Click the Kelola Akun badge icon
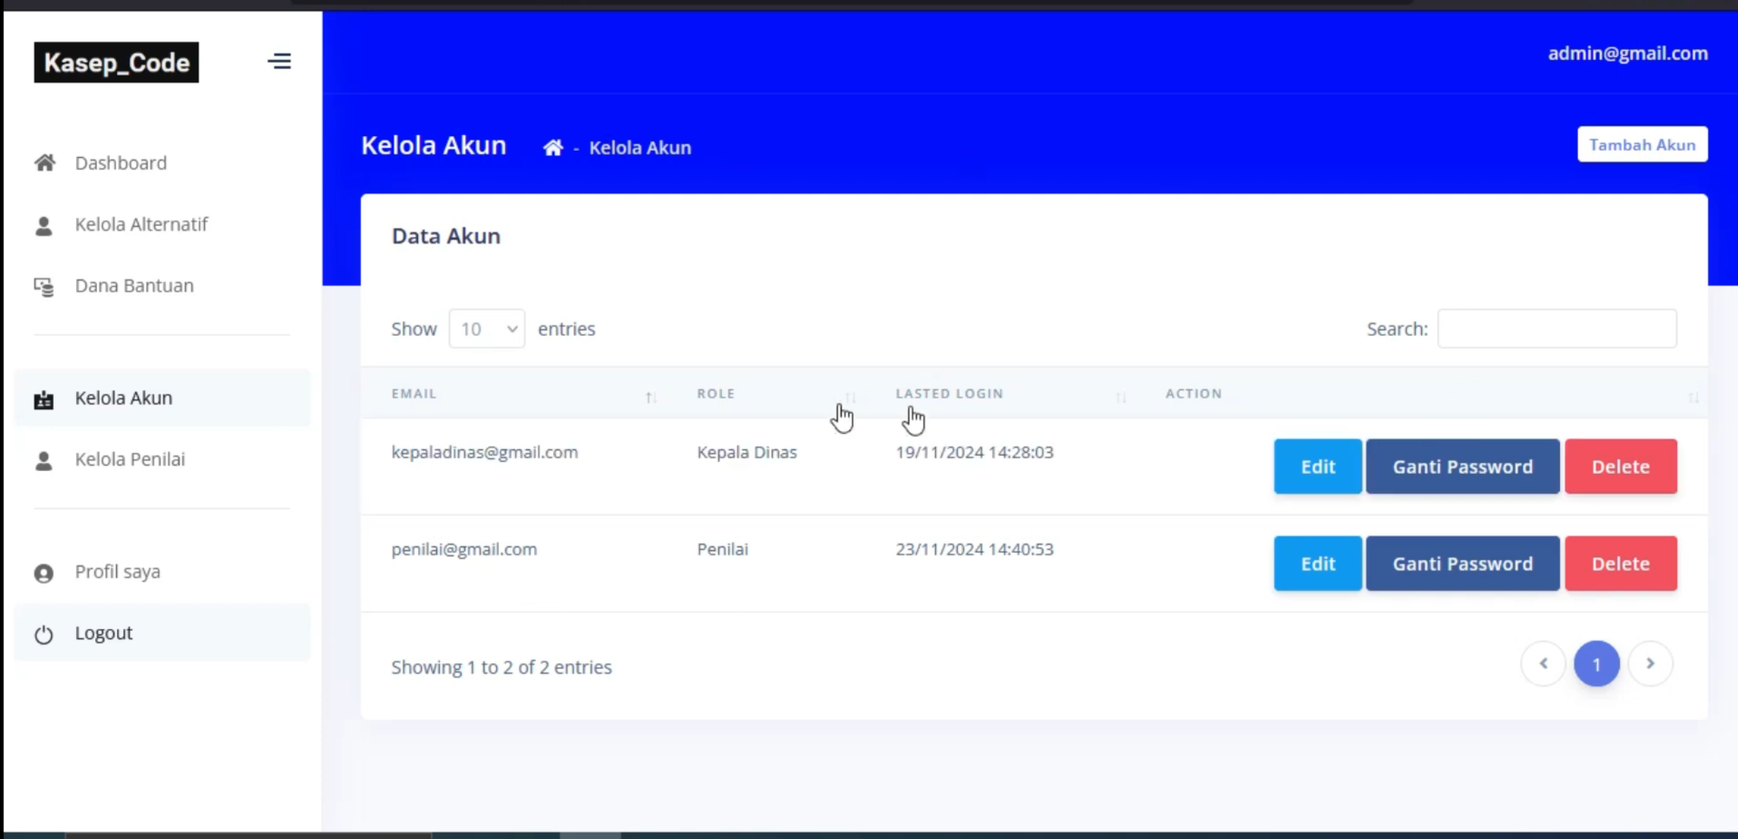Image resolution: width=1738 pixels, height=839 pixels. [x=44, y=399]
